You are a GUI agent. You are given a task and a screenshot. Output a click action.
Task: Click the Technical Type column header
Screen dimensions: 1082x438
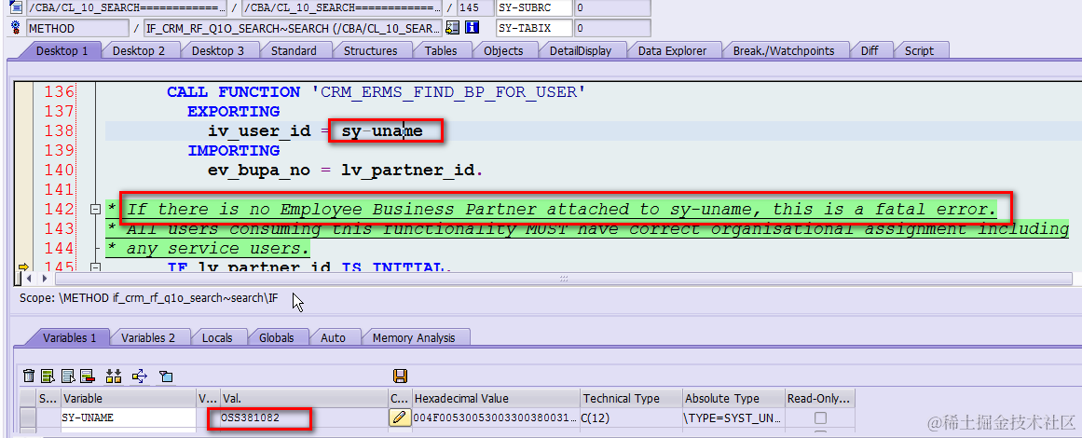(631, 398)
